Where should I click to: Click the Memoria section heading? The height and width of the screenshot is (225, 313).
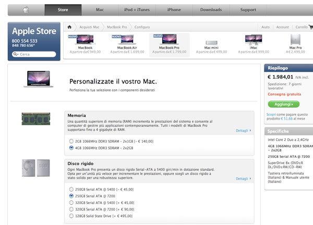(x=77, y=115)
